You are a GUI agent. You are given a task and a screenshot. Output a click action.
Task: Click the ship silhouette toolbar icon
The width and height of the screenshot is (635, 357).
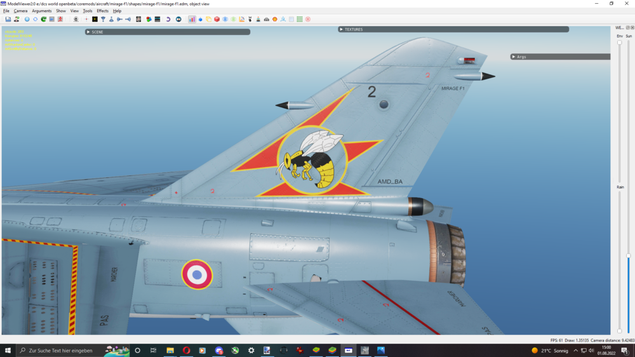click(258, 19)
